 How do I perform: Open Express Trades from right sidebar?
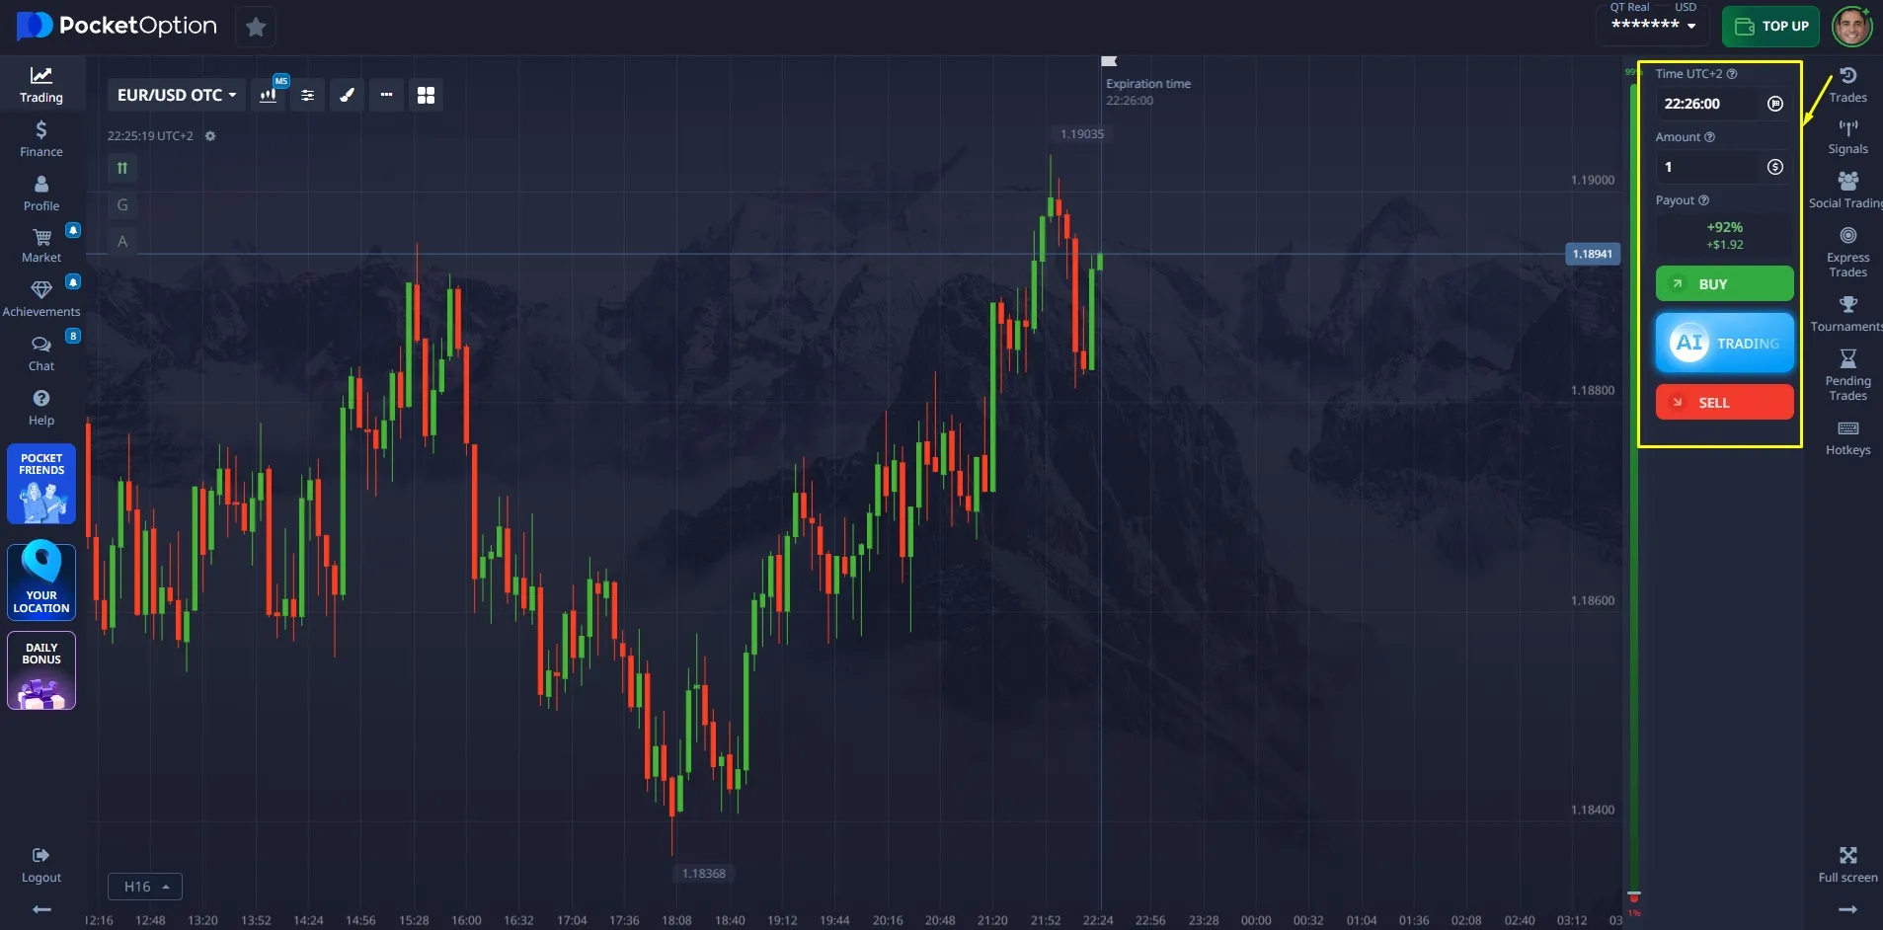[1846, 251]
